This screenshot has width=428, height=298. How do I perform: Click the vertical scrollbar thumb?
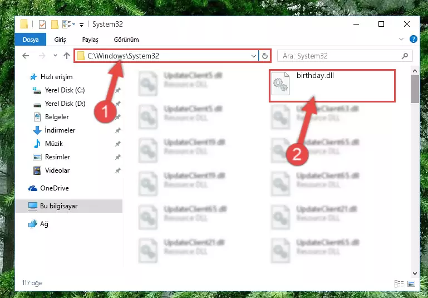(415, 89)
